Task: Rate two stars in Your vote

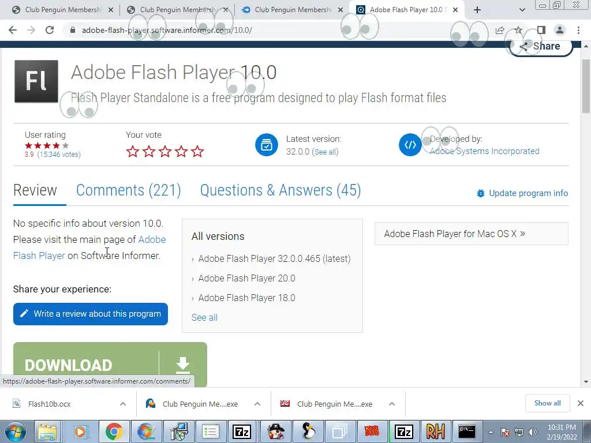Action: pos(149,152)
